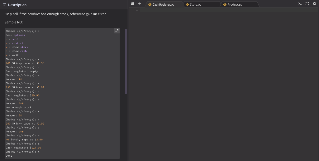Click 'Only sell if the product' sentence
The height and width of the screenshot is (161, 319).
[x=55, y=14]
